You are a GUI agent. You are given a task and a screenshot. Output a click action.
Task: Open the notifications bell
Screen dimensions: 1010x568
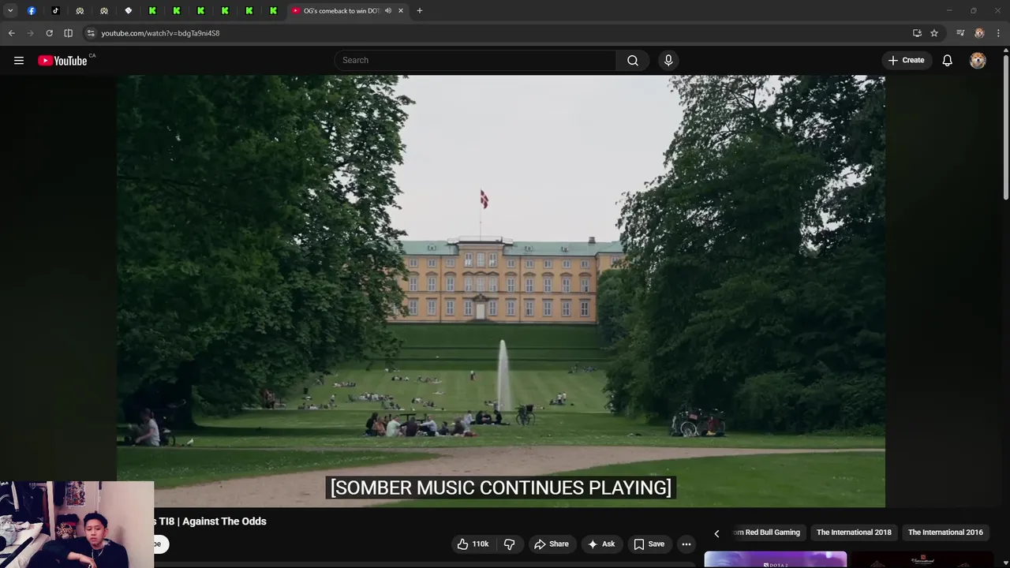(947, 61)
